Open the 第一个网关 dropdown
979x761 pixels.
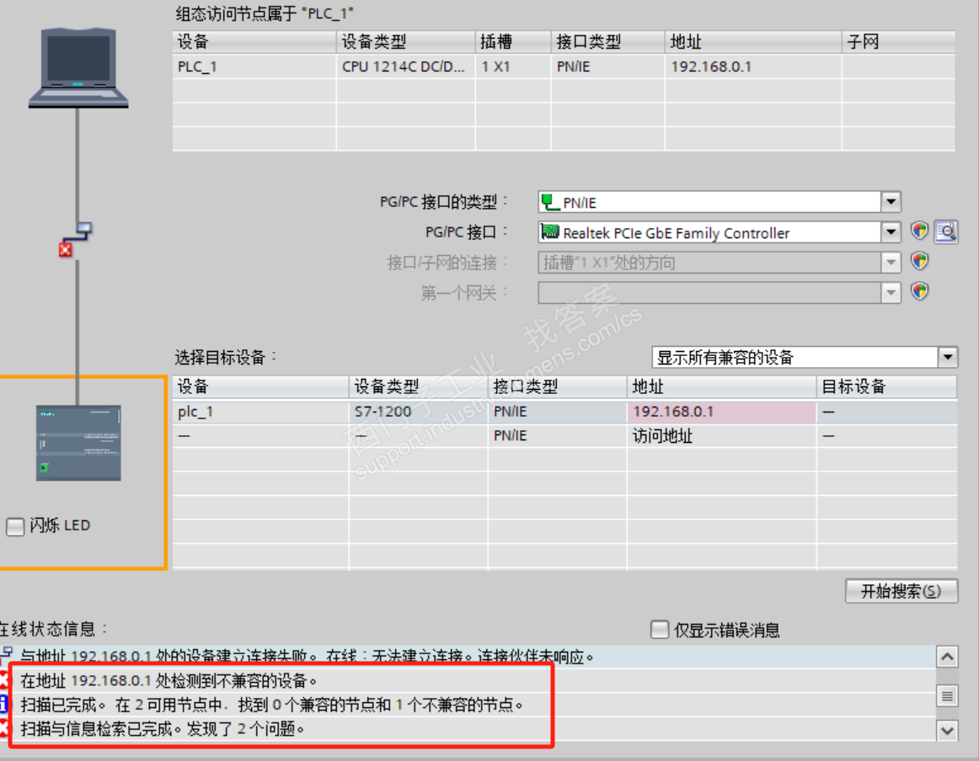click(891, 292)
